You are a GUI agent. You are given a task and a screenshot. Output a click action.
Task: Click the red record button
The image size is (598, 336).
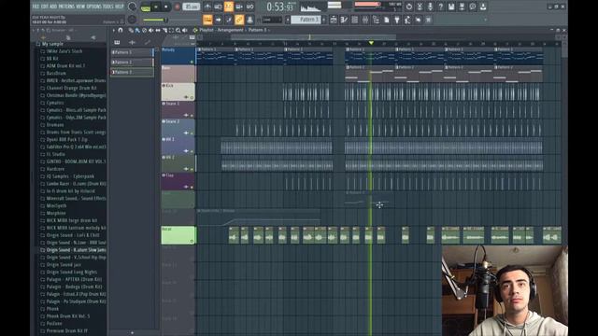(177, 7)
